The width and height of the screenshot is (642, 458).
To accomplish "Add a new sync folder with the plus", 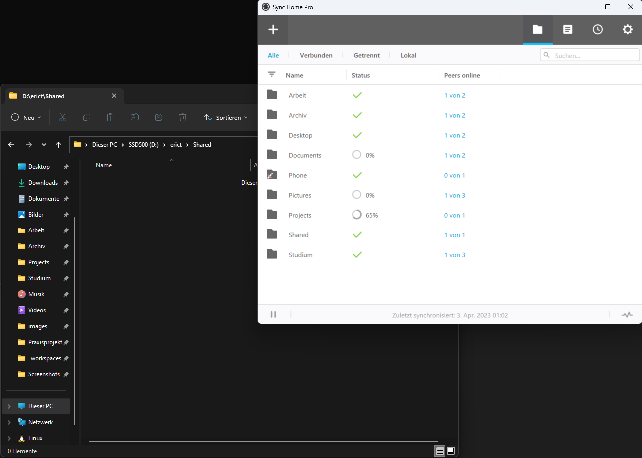I will pyautogui.click(x=273, y=29).
